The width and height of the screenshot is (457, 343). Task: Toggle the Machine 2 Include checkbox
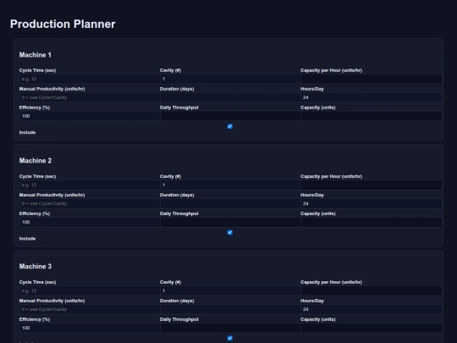pos(230,232)
